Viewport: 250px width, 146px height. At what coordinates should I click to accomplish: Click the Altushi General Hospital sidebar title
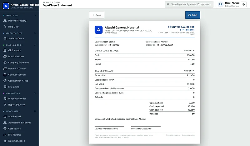[x=25, y=5]
